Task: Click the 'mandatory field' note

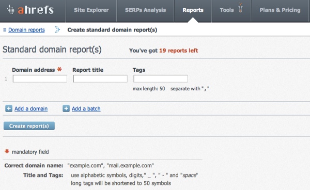Action: (x=30, y=152)
